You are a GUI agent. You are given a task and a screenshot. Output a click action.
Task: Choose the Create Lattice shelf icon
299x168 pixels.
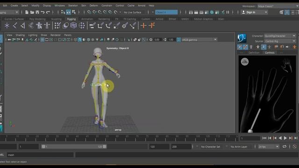(x=74, y=26)
